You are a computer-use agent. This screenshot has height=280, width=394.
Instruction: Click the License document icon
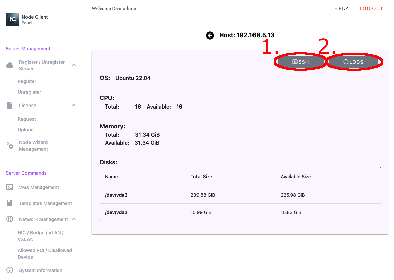coord(10,106)
